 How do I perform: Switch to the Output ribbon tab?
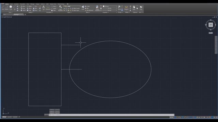[x=37, y=4]
